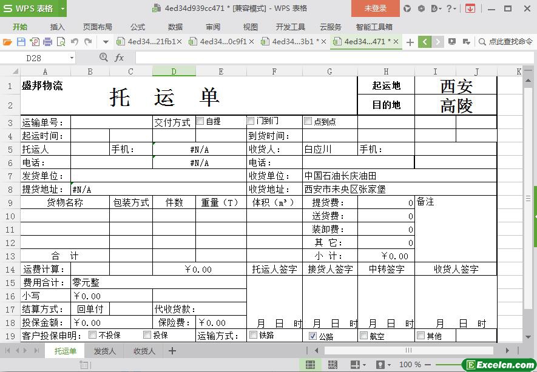Click the Open folder icon in toolbar

click(7, 42)
